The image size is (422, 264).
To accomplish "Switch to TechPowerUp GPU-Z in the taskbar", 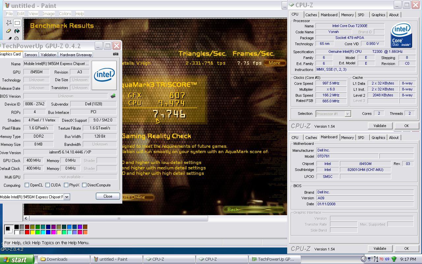I will (275, 259).
